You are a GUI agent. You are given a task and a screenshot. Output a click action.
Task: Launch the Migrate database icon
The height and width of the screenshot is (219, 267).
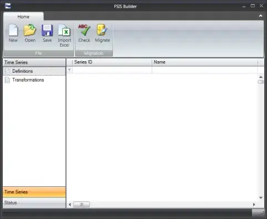(102, 29)
